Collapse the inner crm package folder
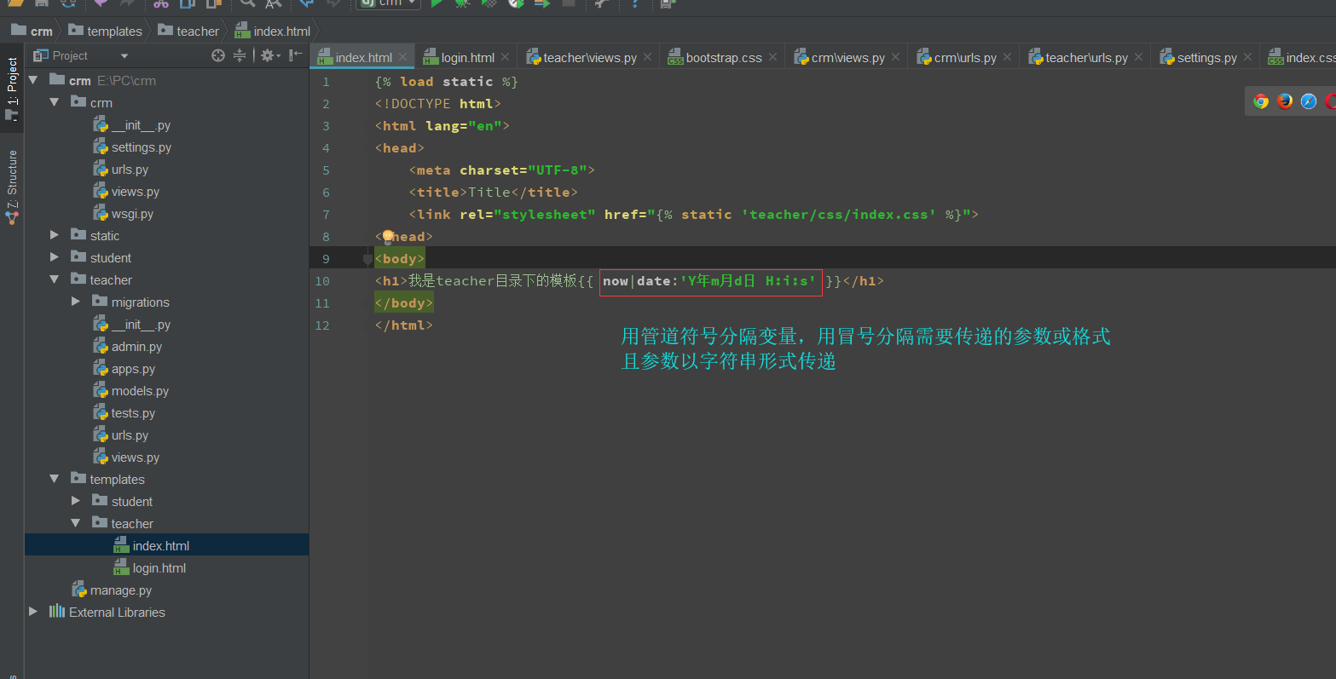Viewport: 1336px width, 679px height. [55, 102]
